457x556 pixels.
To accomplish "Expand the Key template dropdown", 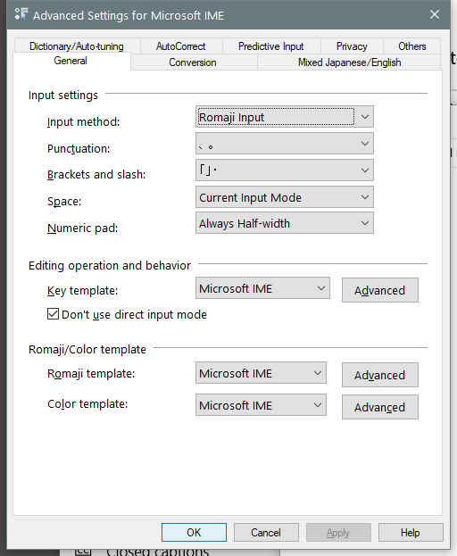I will (262, 288).
